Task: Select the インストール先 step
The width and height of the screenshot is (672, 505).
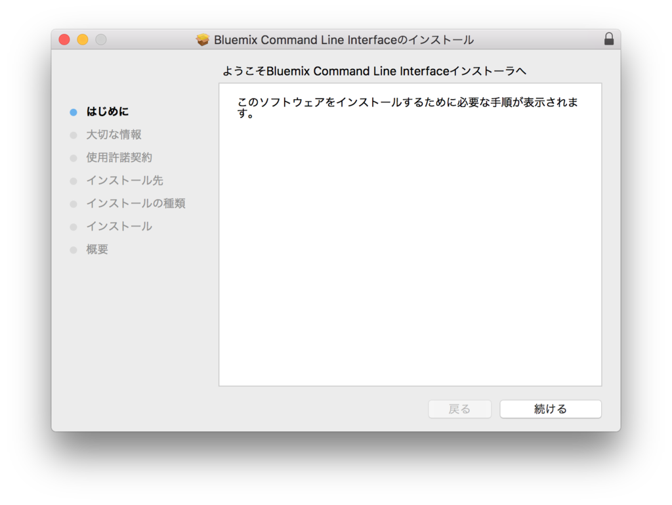Action: 125,181
